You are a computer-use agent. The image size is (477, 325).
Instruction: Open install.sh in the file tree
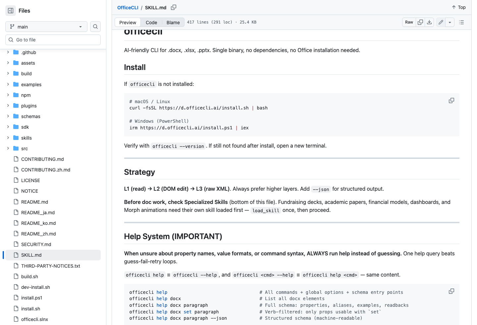(x=30, y=309)
